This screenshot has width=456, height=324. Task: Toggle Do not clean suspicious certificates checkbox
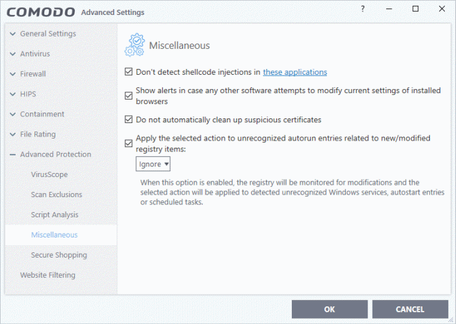[128, 119]
